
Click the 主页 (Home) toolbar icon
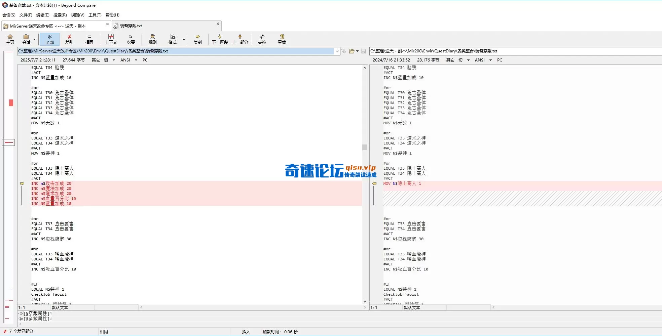pyautogui.click(x=10, y=39)
